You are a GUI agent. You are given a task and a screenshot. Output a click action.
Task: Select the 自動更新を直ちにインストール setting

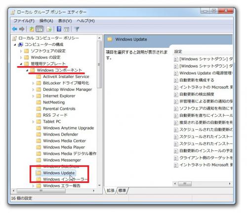coord(206,115)
